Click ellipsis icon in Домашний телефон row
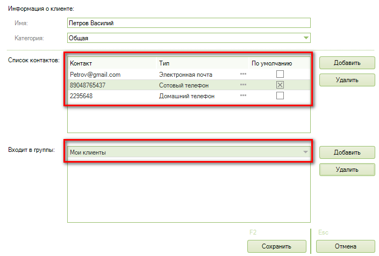Image resolution: width=379 pixels, height=256 pixels. coord(243,96)
